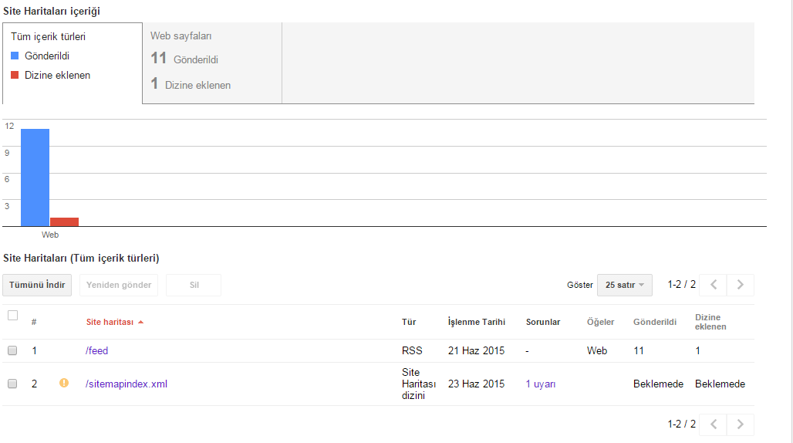Click the bottom previous page arrow
The height and width of the screenshot is (443, 793).
(713, 424)
